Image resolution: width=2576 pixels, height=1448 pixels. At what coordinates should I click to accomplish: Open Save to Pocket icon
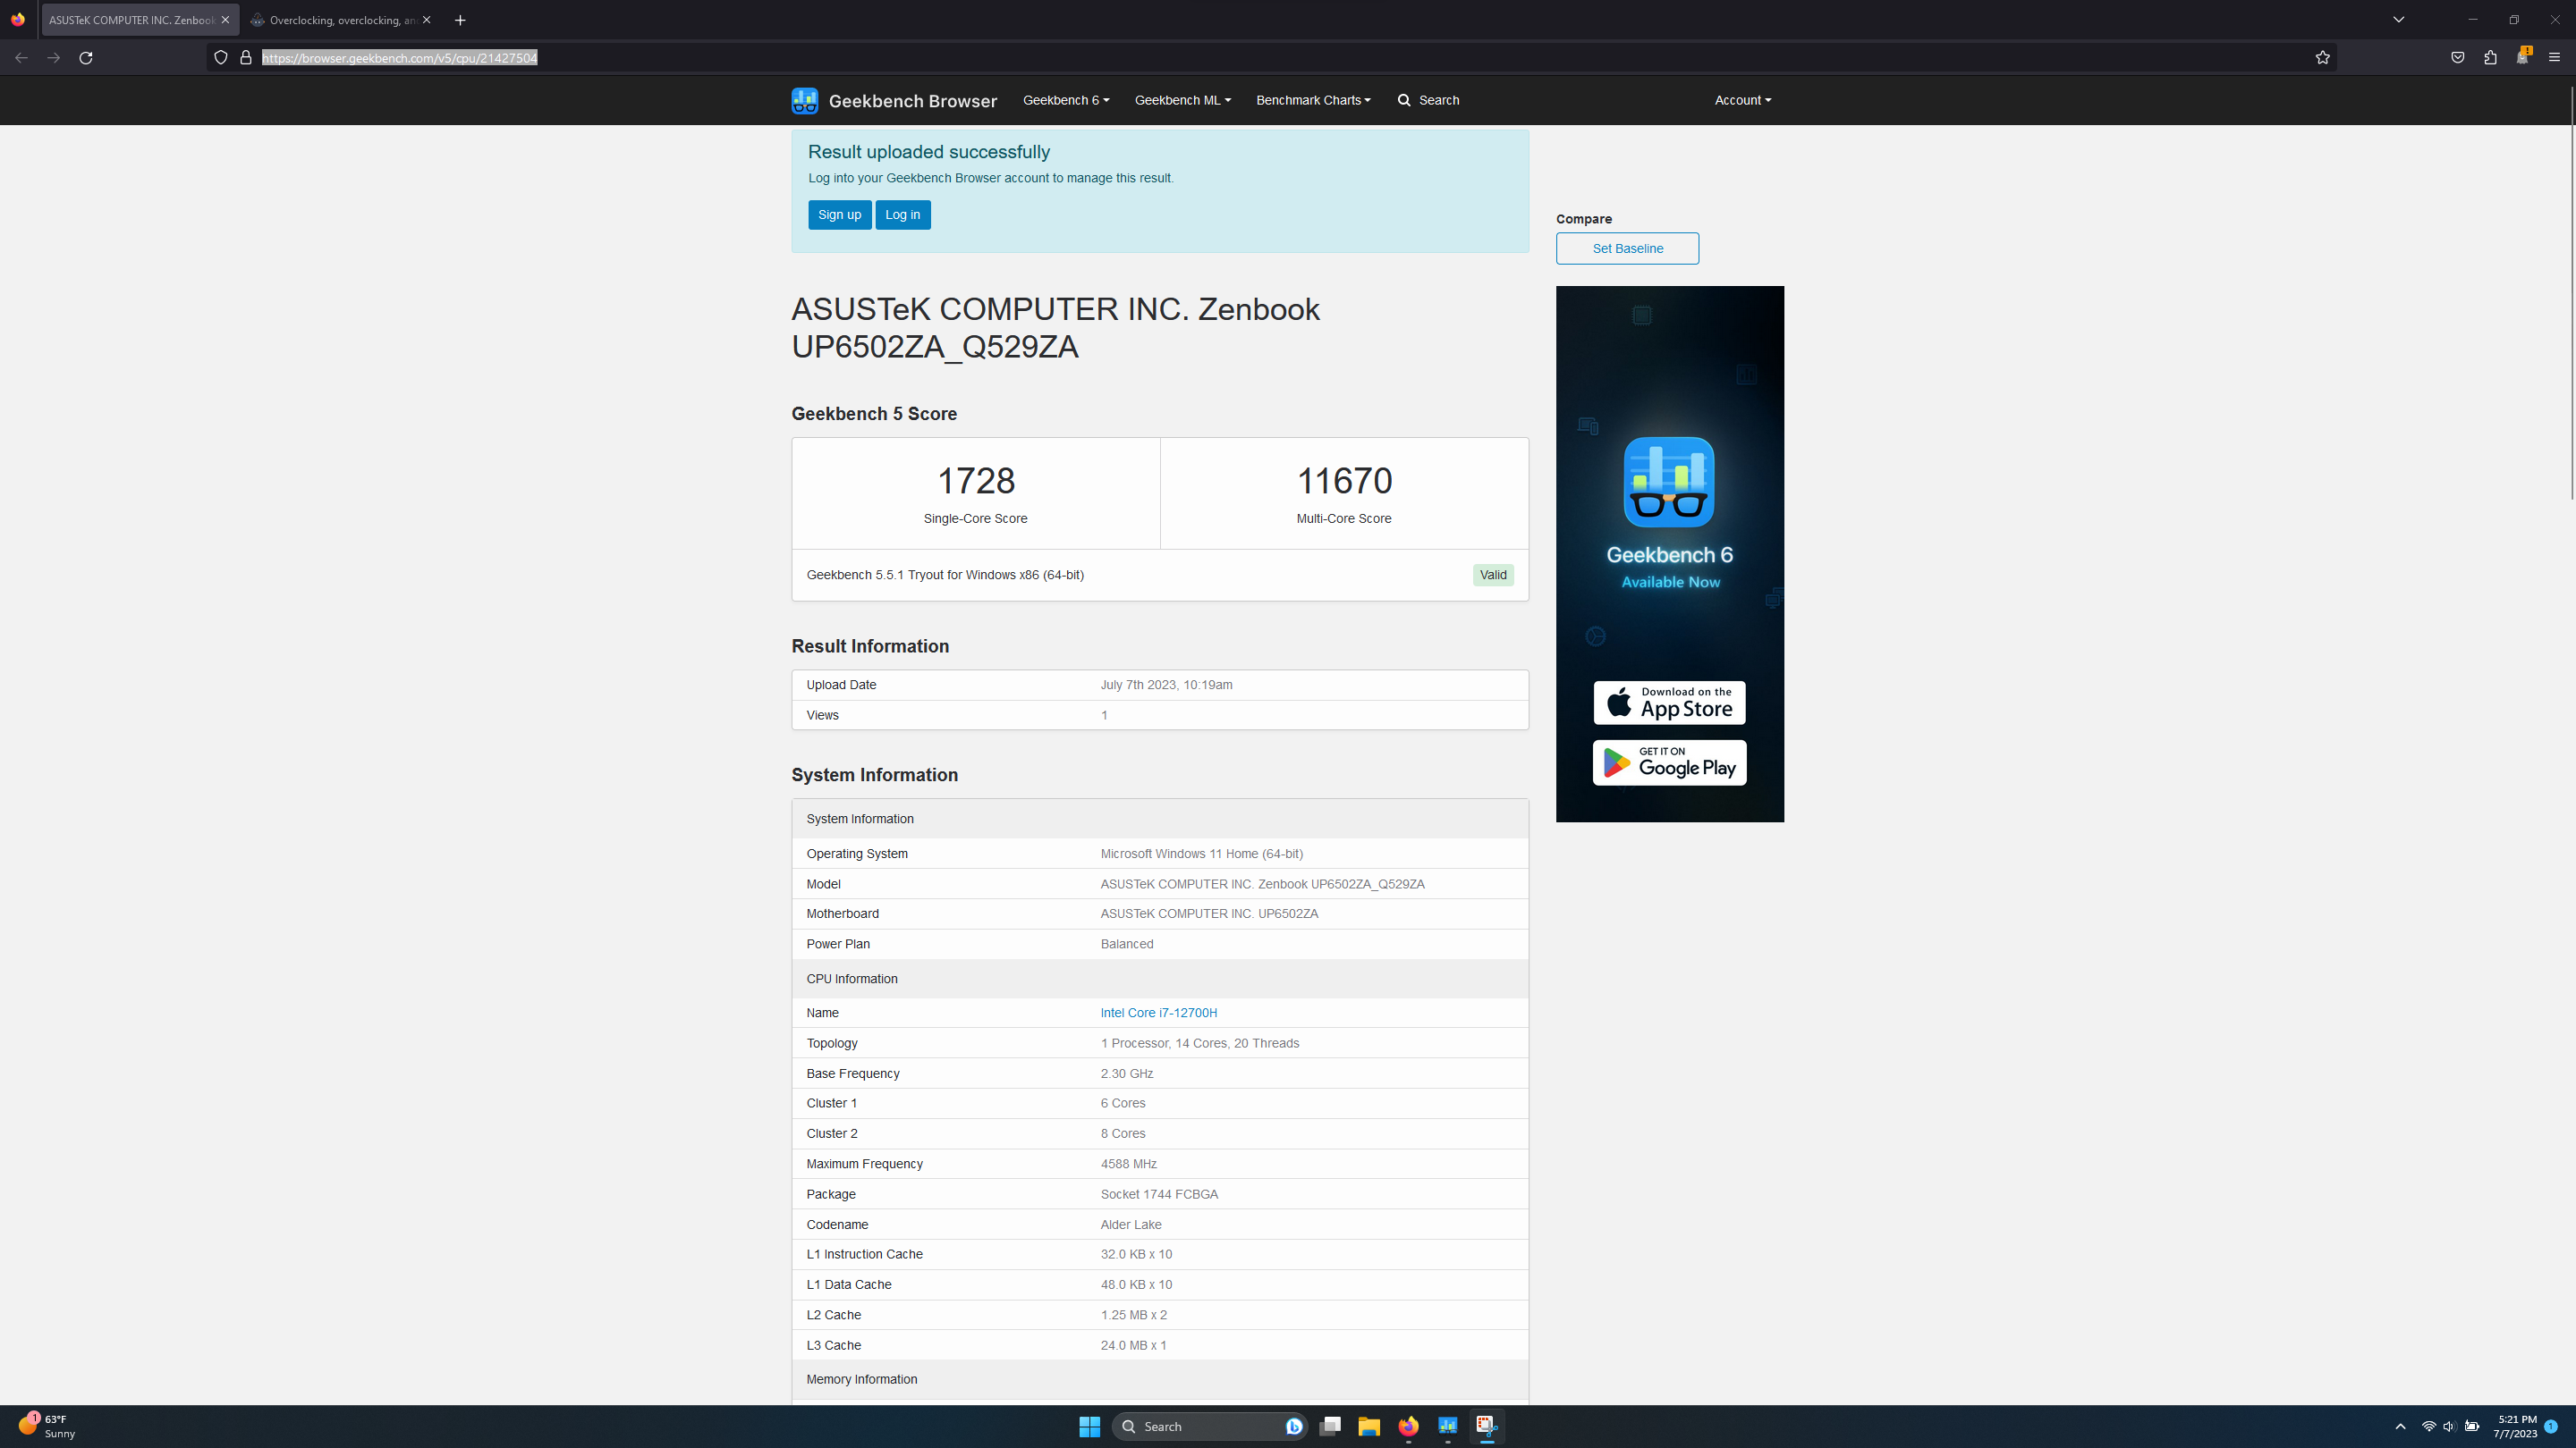pos(2458,58)
